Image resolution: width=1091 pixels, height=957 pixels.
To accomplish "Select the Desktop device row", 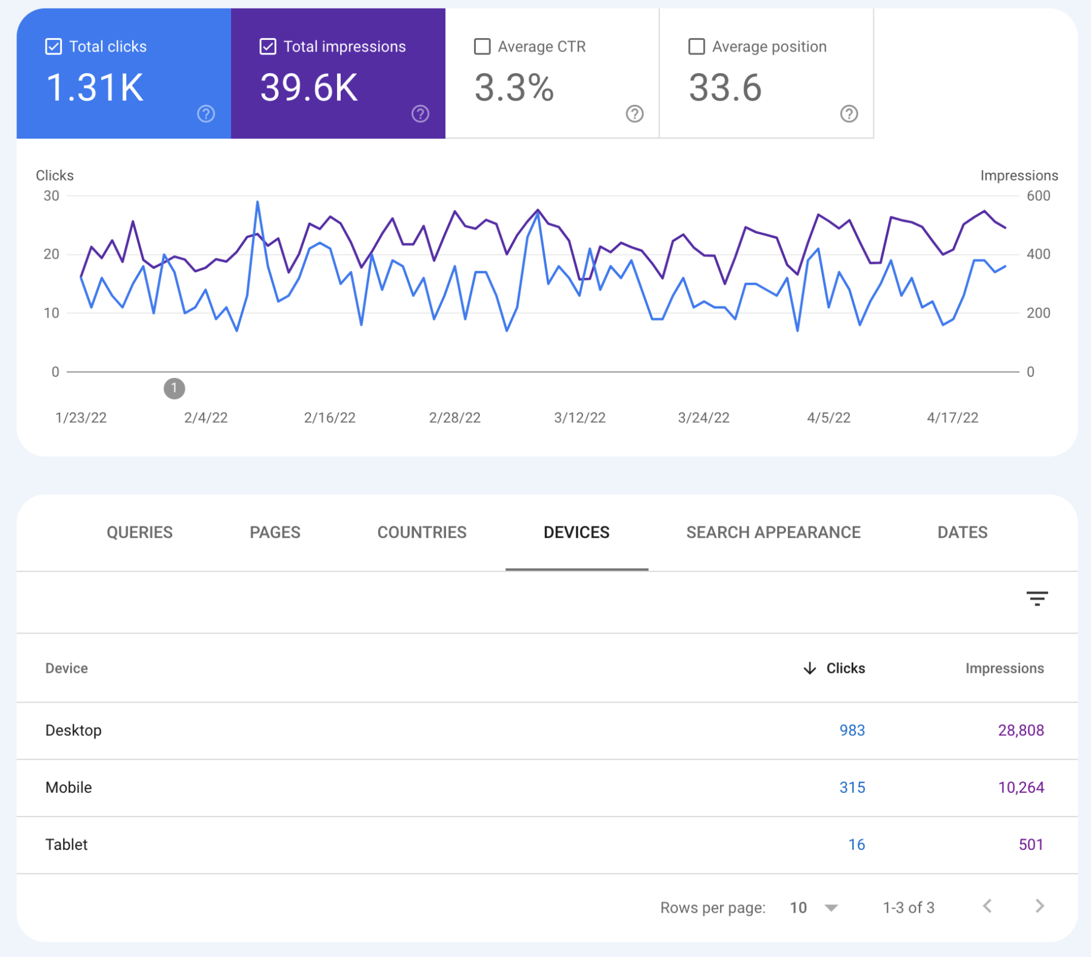I will [547, 731].
